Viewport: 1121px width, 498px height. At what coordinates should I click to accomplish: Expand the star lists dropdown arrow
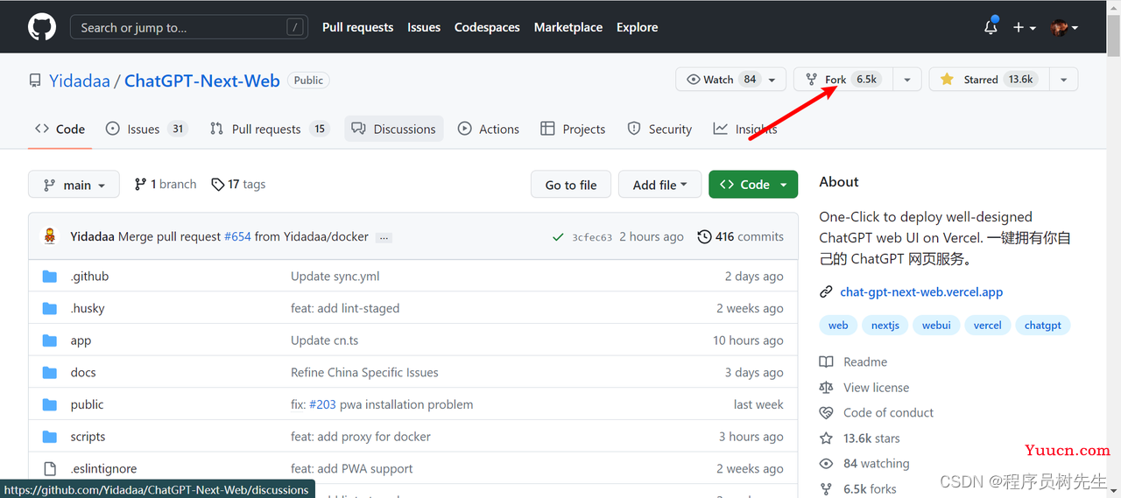[1063, 80]
